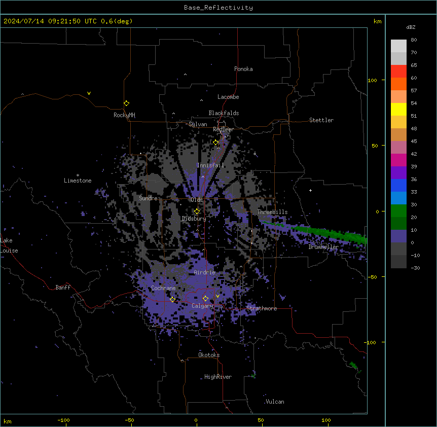Select the Airdrie label

pyautogui.click(x=204, y=272)
